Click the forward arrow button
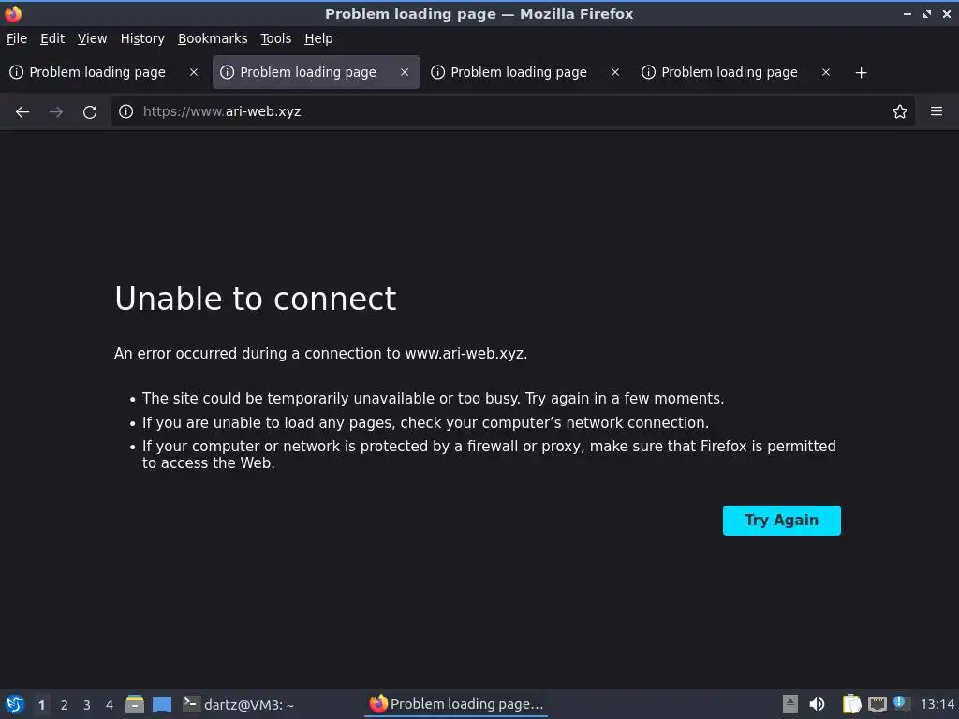Image resolution: width=959 pixels, height=719 pixels. [x=55, y=112]
